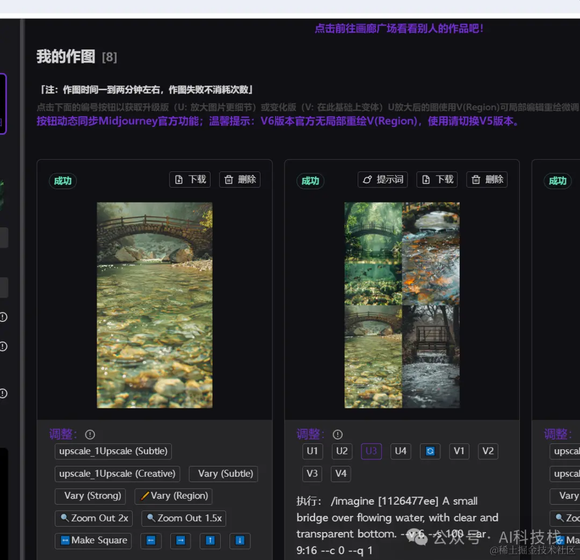
Task: Choose Zoom Out 2x in the first card
Action: (93, 518)
